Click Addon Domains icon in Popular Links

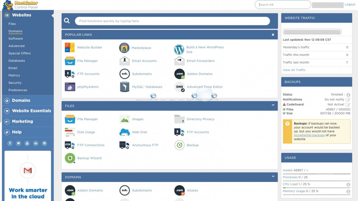click(x=179, y=74)
